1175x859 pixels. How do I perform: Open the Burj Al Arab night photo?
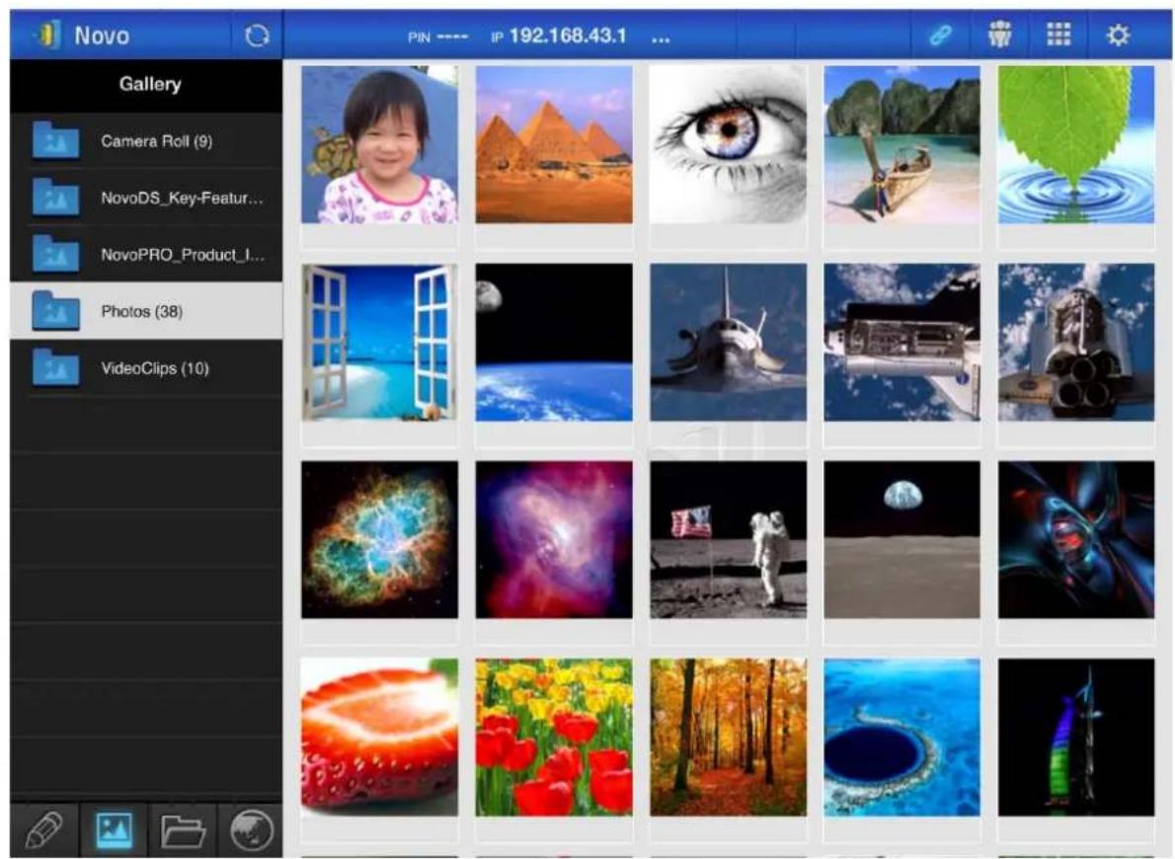click(1076, 738)
